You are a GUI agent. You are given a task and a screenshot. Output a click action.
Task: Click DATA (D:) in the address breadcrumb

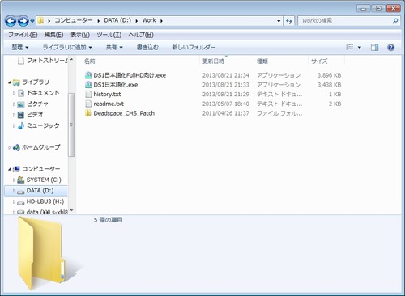(117, 20)
